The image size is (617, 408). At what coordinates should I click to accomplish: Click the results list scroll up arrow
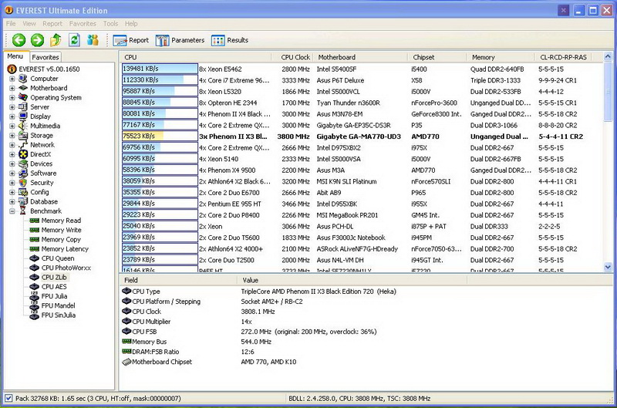608,56
